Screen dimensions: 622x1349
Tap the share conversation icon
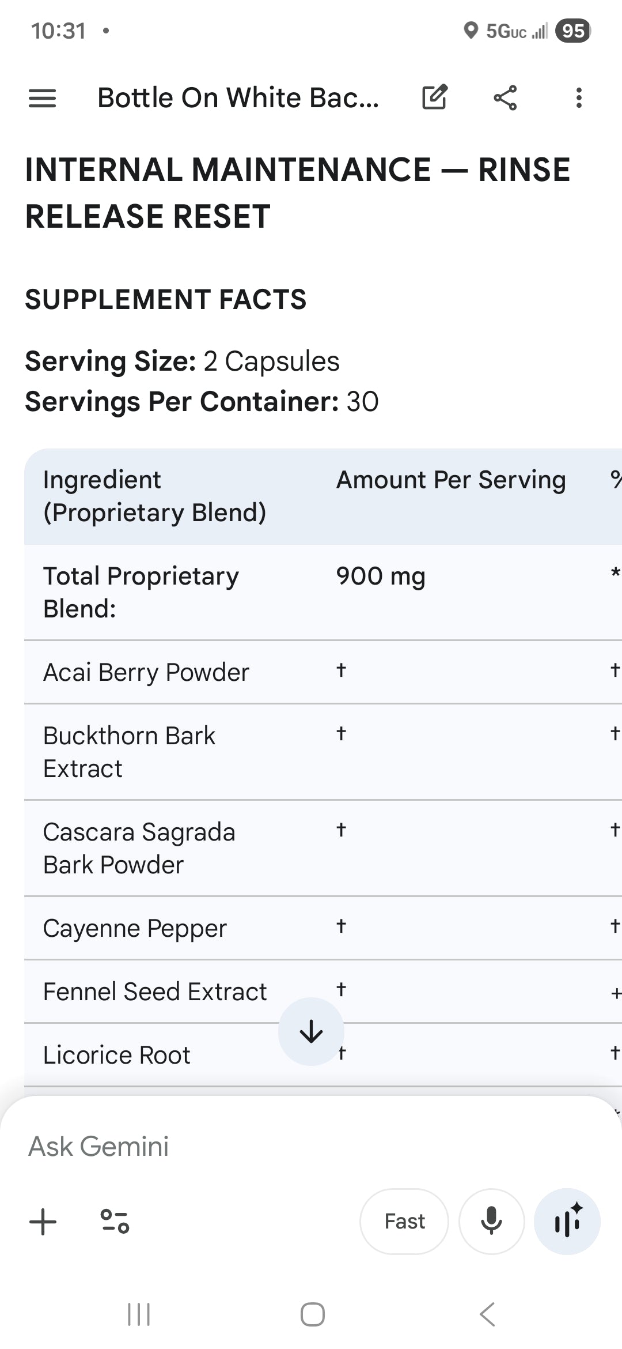(505, 97)
